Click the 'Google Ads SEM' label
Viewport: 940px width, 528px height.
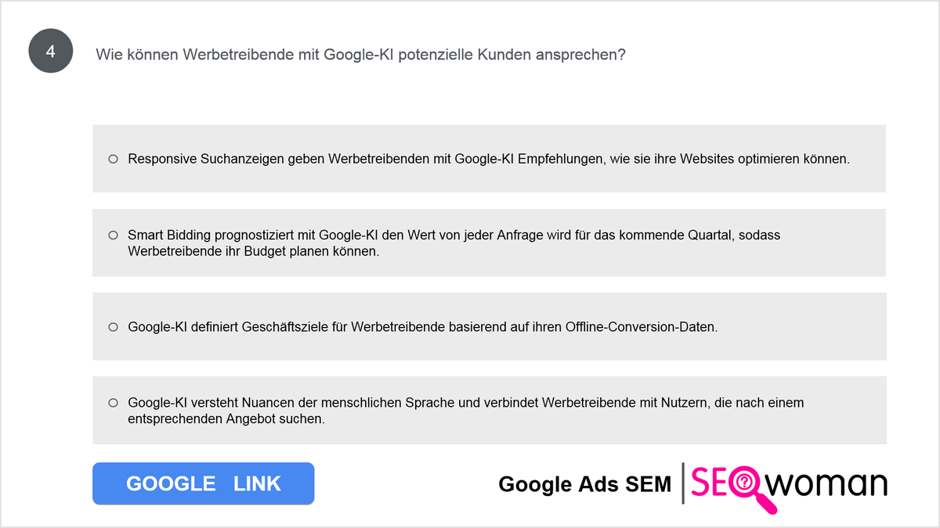point(584,485)
